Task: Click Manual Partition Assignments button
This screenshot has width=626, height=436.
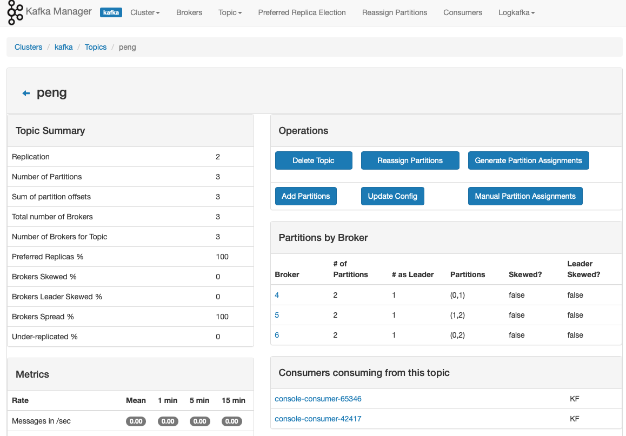Action: pos(525,196)
